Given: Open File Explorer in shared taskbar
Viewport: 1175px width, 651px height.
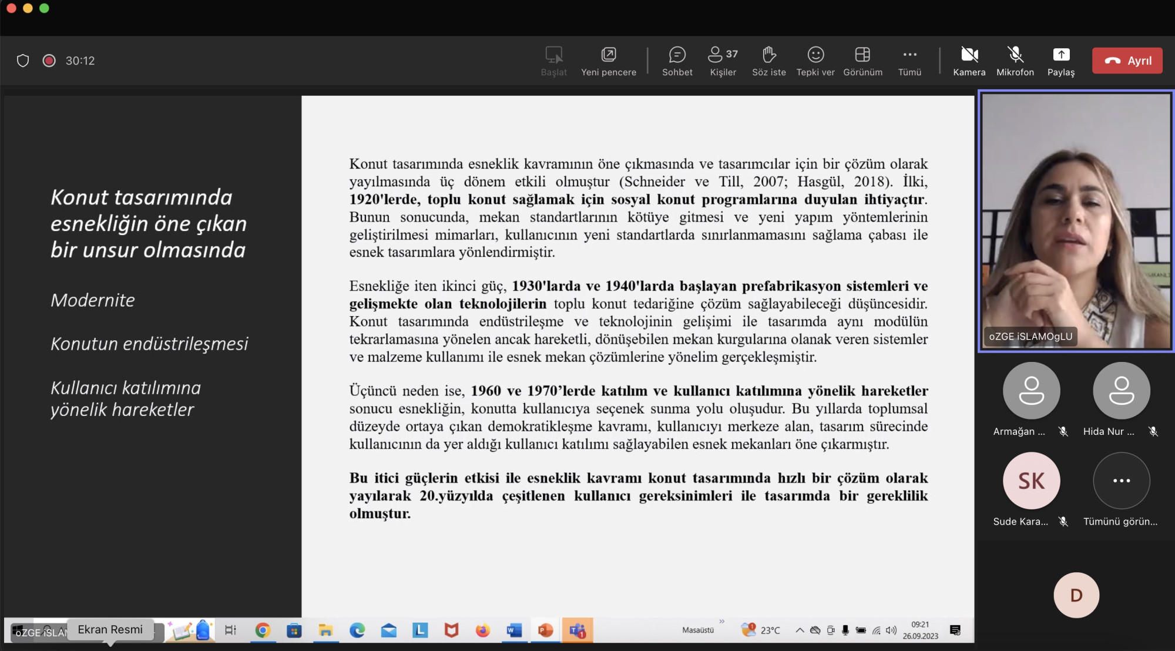Looking at the screenshot, I should point(325,630).
